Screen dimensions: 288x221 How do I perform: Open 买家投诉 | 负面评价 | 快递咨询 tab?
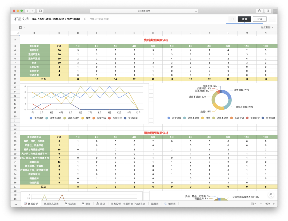pyautogui.click(x=128, y=204)
